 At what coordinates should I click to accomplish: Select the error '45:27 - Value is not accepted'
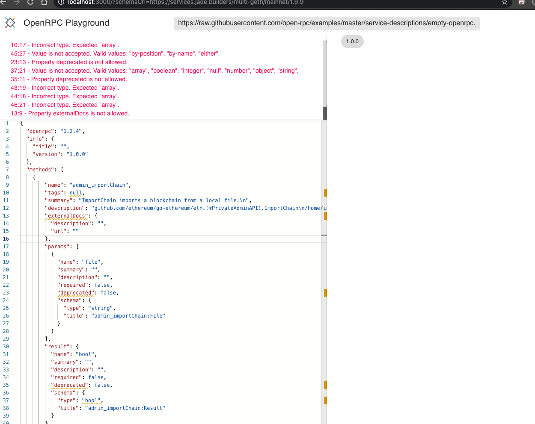pos(114,53)
